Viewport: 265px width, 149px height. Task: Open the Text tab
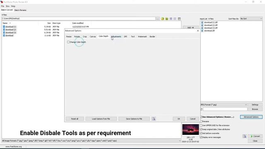[x=133, y=36]
